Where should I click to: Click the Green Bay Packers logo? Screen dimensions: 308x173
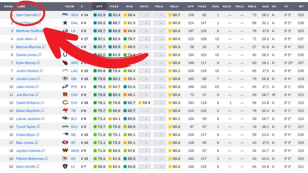point(65,79)
